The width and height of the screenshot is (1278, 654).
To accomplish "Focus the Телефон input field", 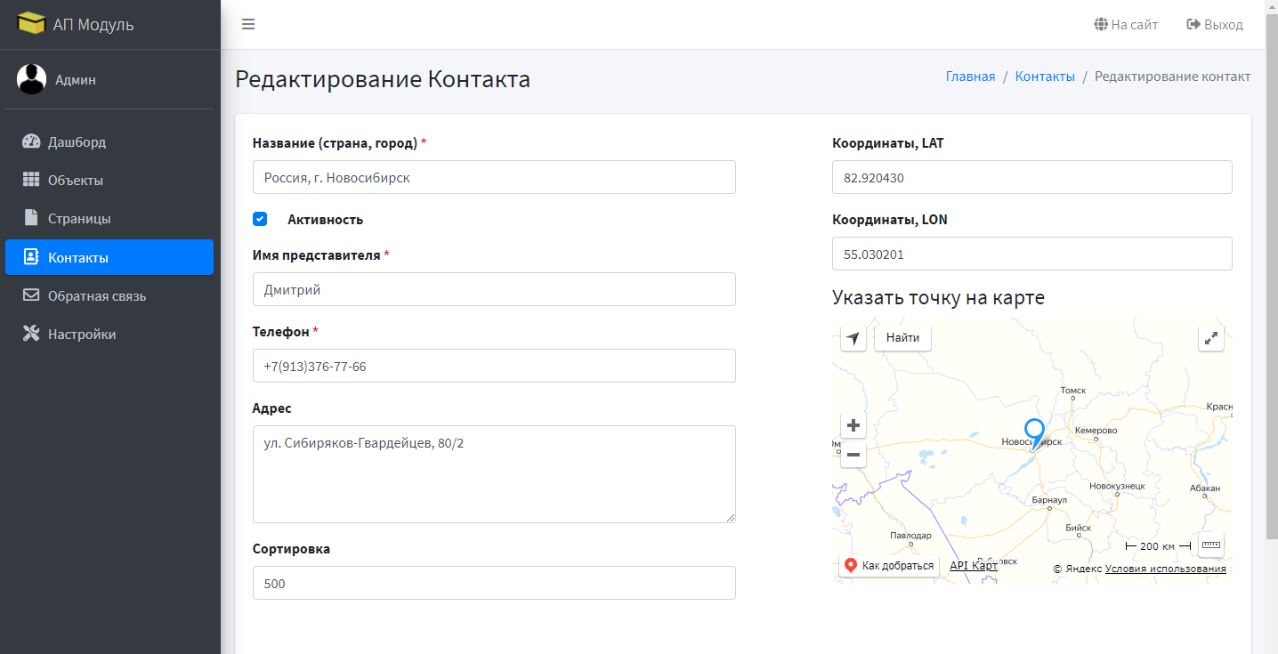I will (494, 366).
